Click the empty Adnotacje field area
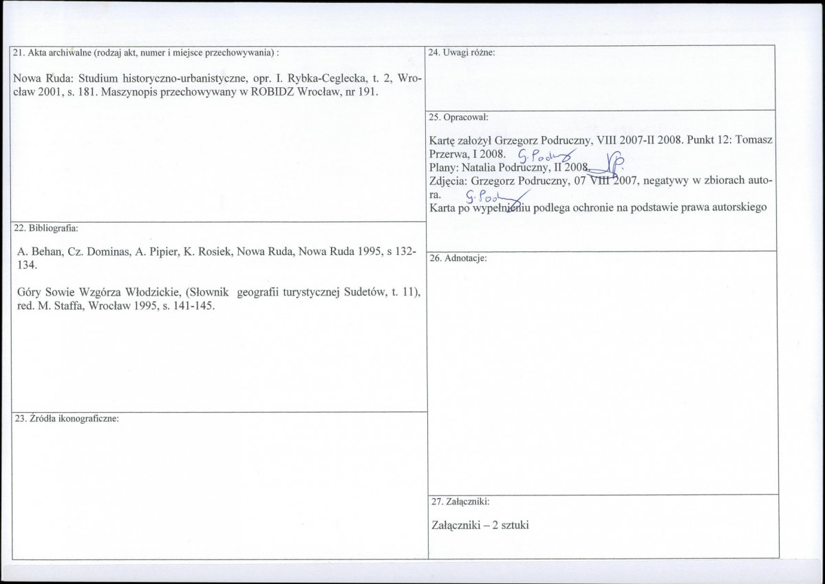825x584 pixels. pos(603,378)
